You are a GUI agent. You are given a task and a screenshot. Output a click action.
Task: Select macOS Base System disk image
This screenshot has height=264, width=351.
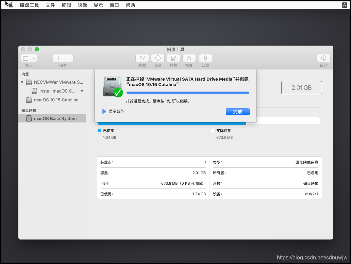click(52, 118)
